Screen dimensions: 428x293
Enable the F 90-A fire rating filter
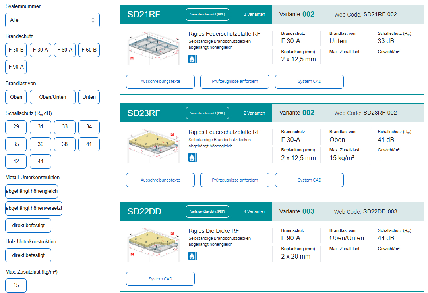(16, 67)
